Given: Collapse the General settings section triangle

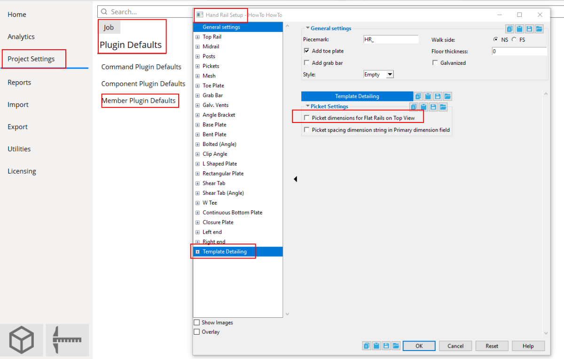Looking at the screenshot, I should [x=308, y=28].
